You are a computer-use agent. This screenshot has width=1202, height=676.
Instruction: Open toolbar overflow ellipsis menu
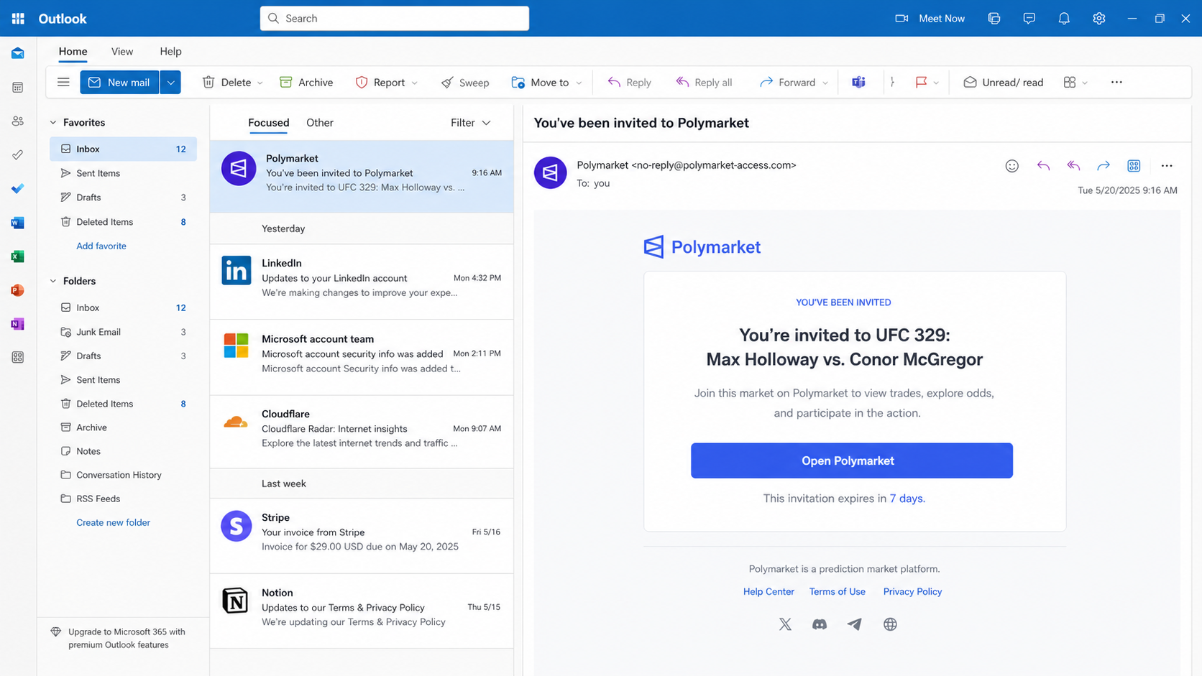pyautogui.click(x=1116, y=82)
